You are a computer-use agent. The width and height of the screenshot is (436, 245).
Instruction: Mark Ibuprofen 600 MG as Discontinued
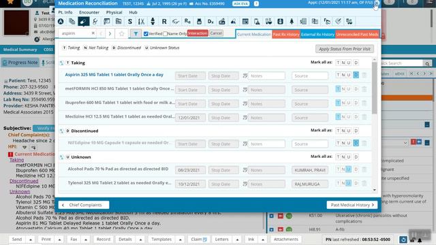356,103
